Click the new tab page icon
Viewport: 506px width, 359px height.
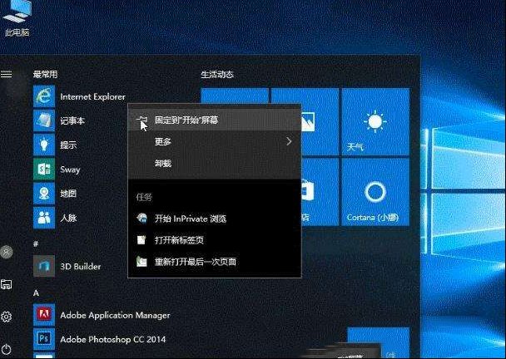click(x=141, y=240)
